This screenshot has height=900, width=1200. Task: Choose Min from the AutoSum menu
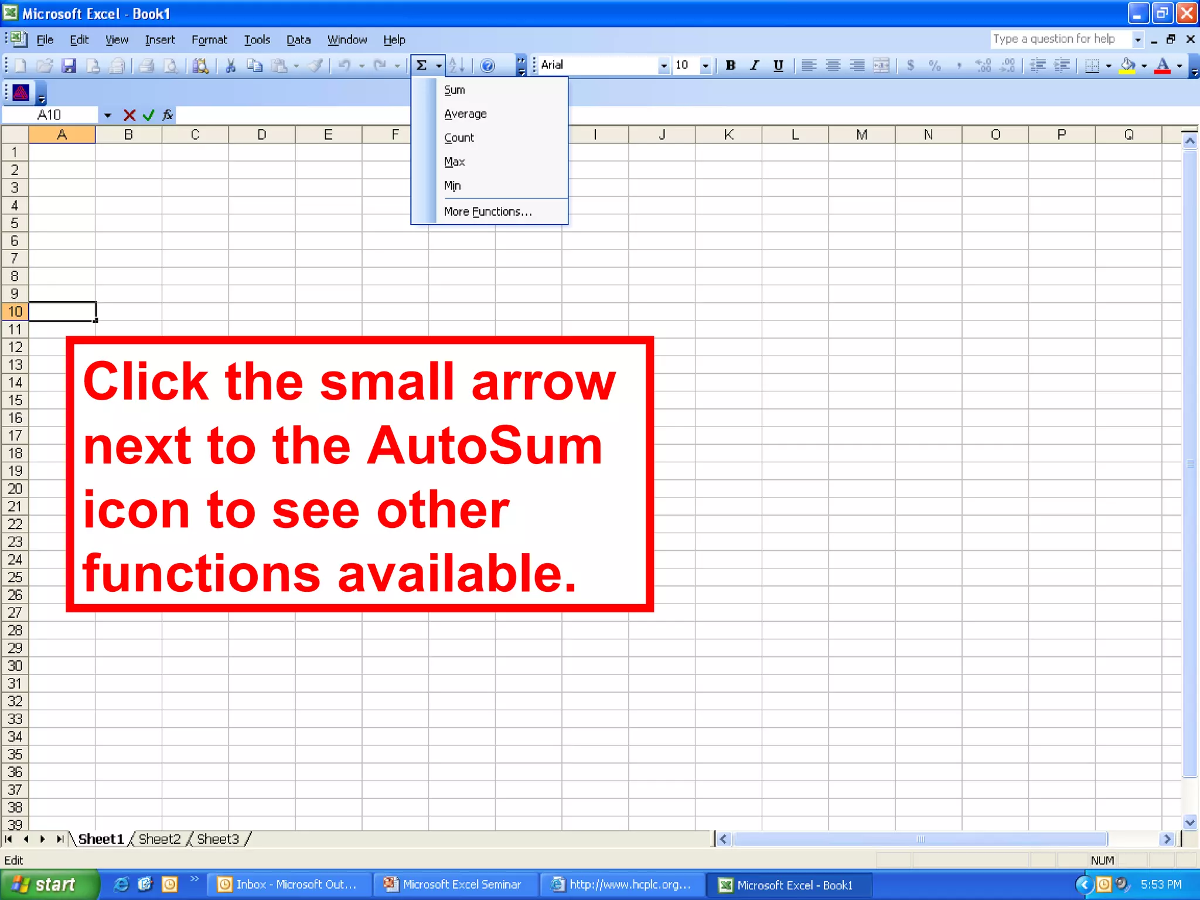[490, 186]
